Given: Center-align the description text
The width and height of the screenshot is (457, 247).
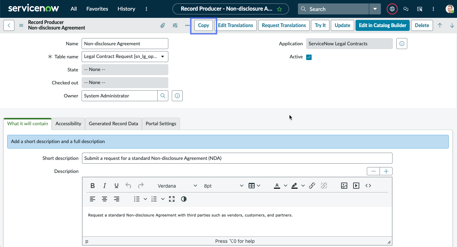Looking at the screenshot, I should pos(105,199).
